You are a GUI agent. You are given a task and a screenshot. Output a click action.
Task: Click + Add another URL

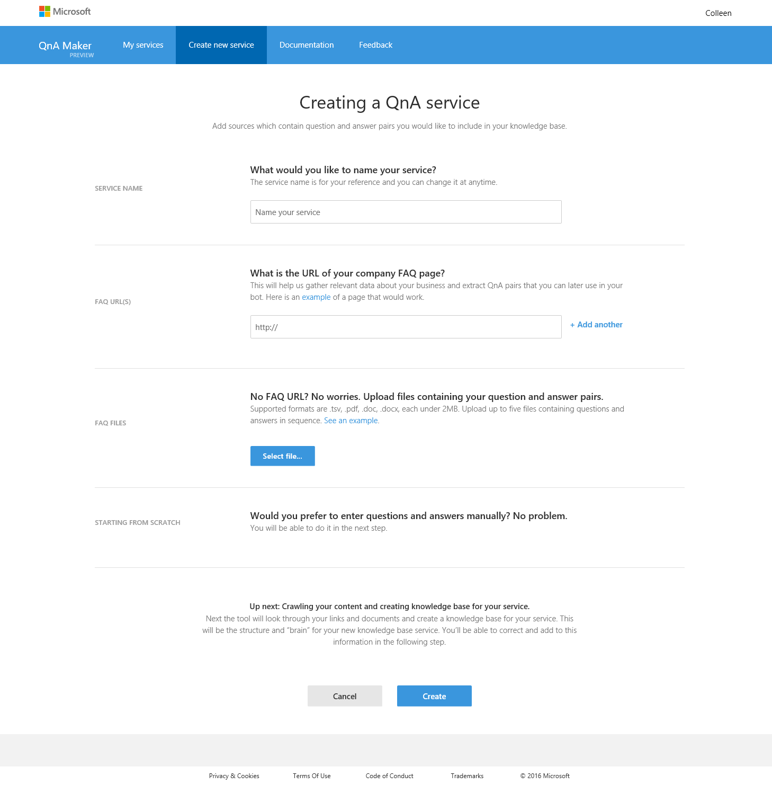pyautogui.click(x=596, y=325)
